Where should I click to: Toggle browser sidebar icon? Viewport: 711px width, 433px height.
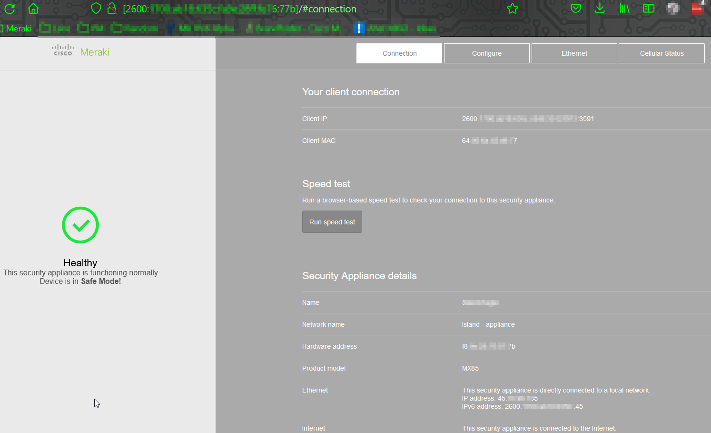pyautogui.click(x=649, y=8)
